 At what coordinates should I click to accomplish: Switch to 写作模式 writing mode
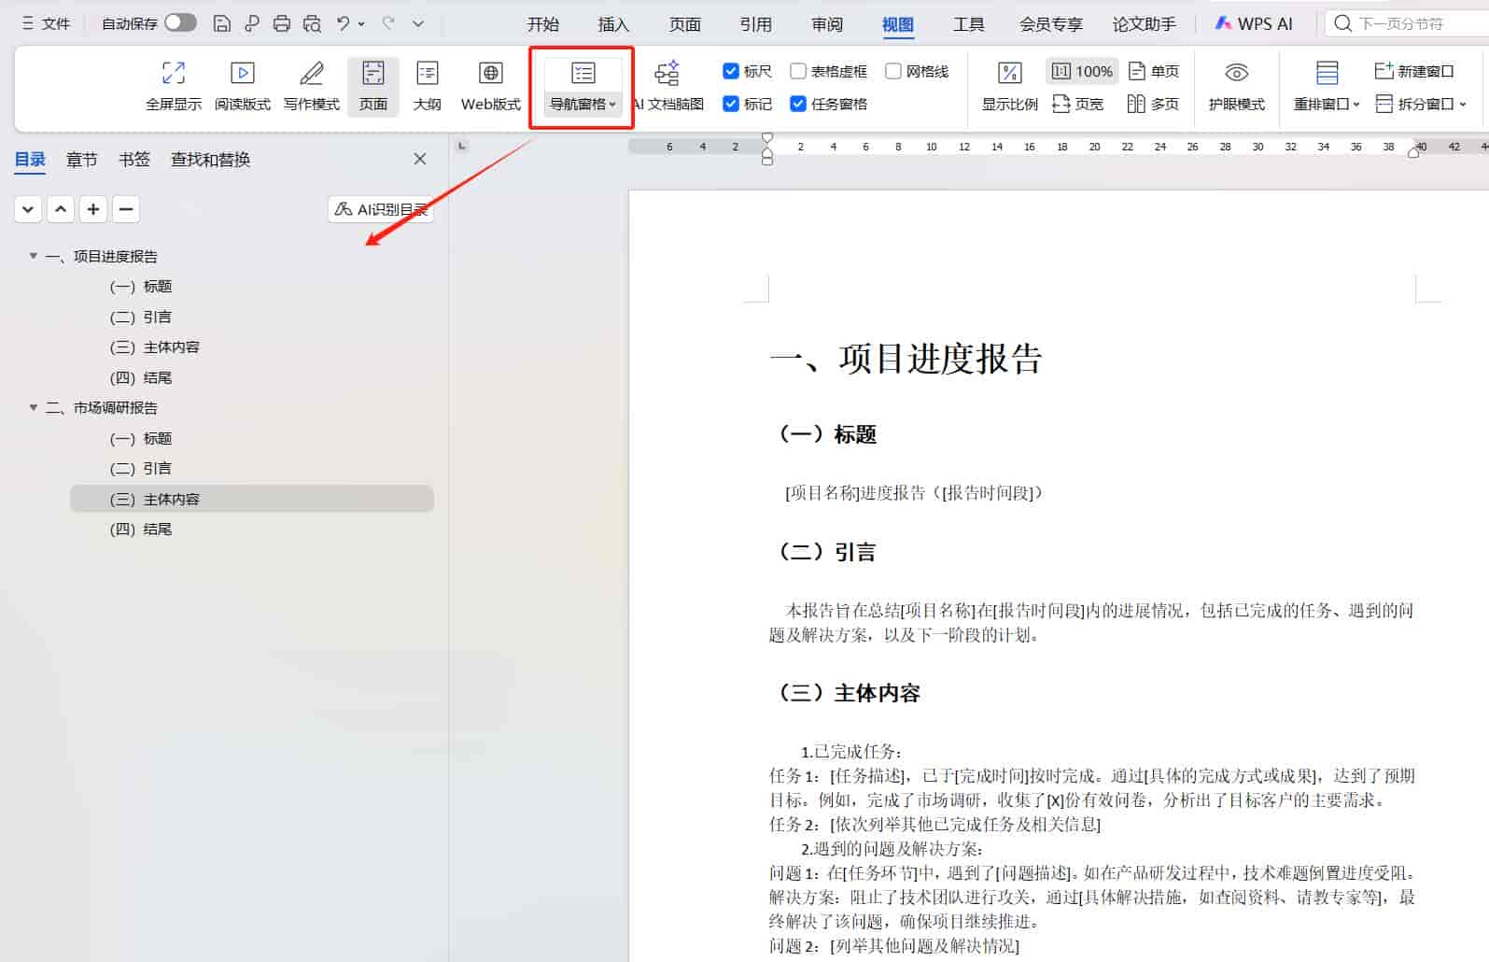[312, 86]
